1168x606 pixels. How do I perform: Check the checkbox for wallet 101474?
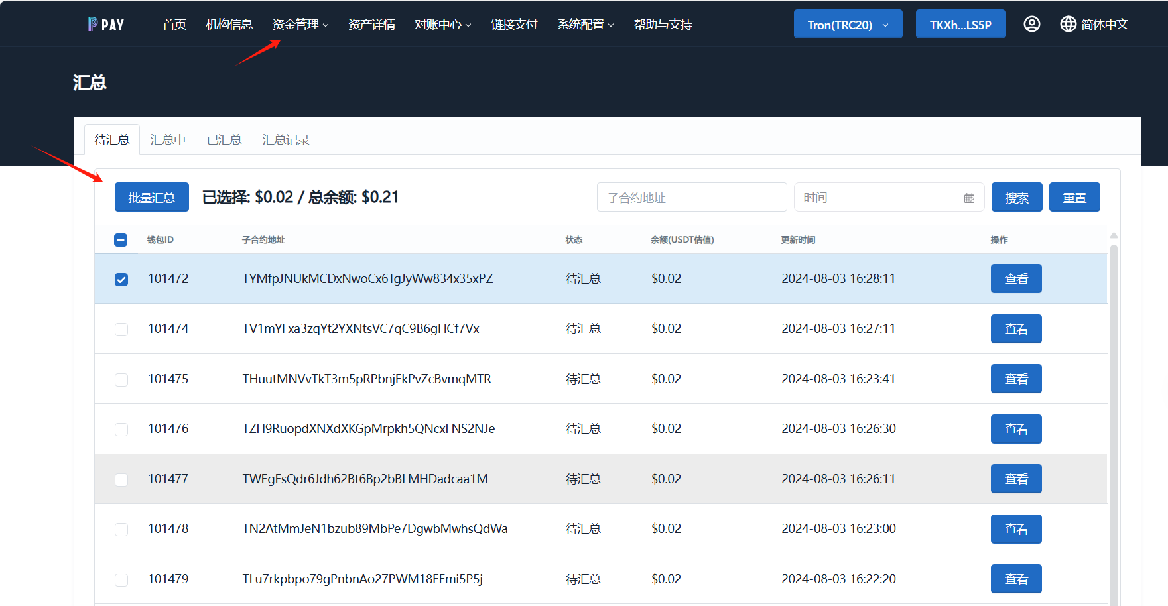point(121,329)
